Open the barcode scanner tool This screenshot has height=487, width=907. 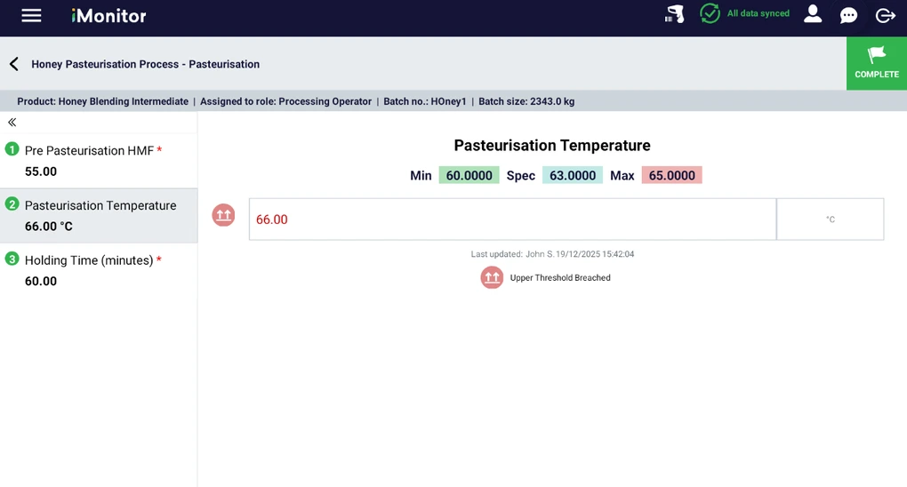(674, 14)
